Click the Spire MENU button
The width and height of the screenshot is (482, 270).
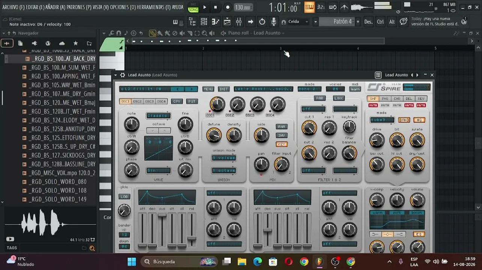[208, 89]
